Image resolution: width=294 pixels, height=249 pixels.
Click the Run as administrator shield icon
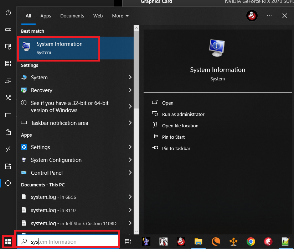(155, 114)
